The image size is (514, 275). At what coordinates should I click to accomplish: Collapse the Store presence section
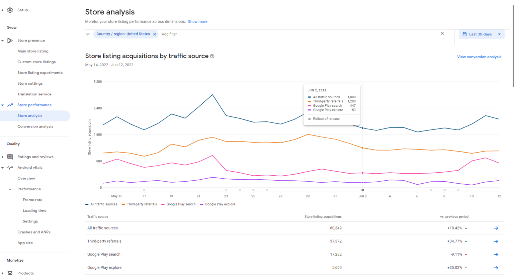tap(3, 40)
